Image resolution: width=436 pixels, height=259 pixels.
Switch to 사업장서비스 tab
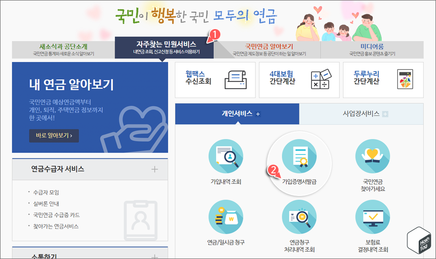point(361,114)
